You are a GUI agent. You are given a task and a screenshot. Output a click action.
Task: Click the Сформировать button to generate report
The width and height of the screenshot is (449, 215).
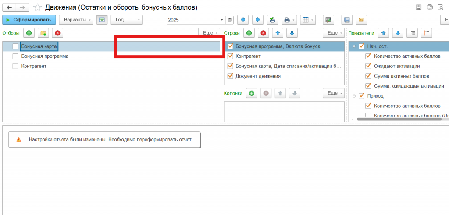click(x=29, y=20)
